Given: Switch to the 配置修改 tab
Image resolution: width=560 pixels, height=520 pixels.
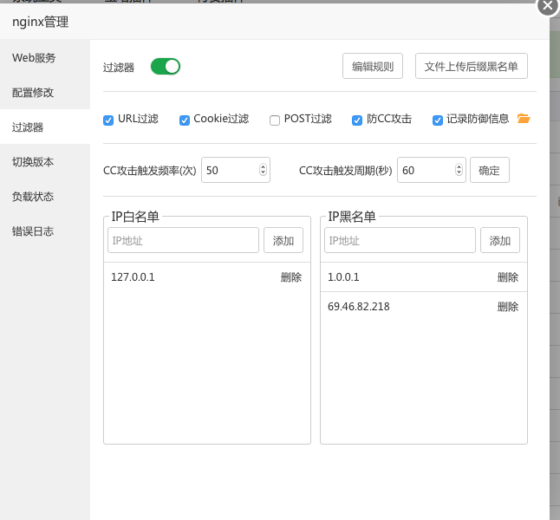Looking at the screenshot, I should 45,92.
